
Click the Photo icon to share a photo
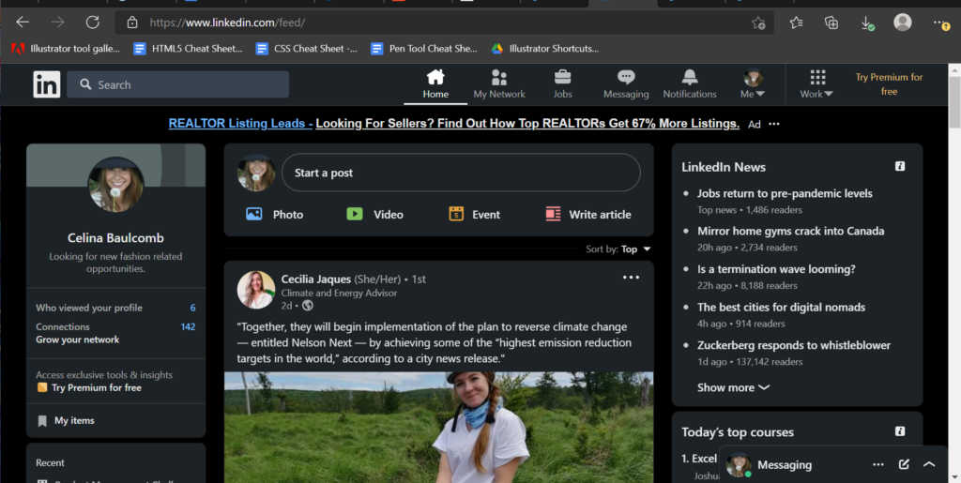click(x=253, y=214)
